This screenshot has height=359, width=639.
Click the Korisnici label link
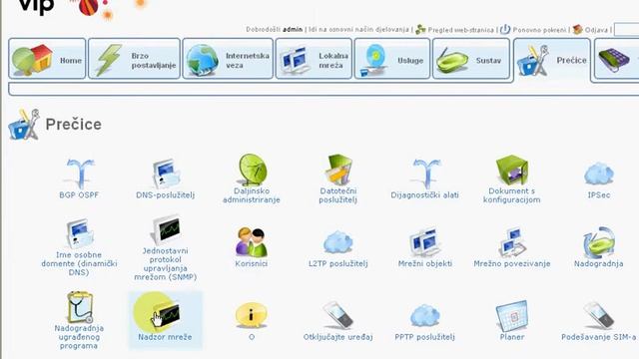pyautogui.click(x=252, y=263)
